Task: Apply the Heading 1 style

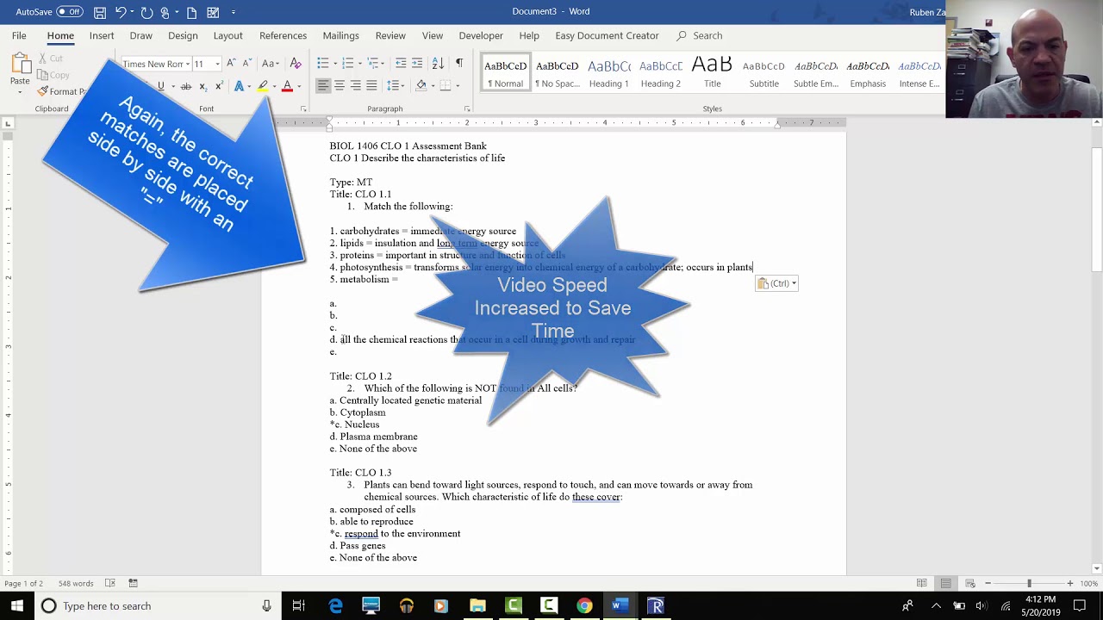Action: click(608, 73)
